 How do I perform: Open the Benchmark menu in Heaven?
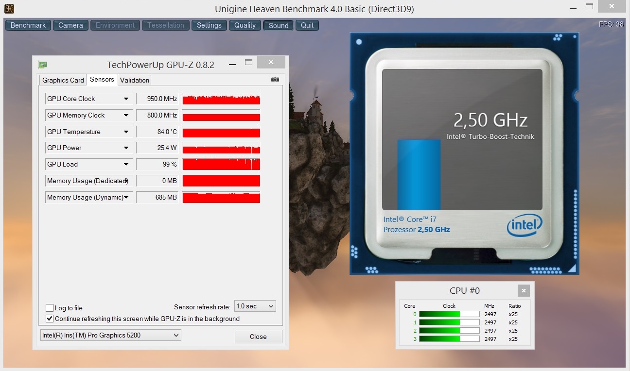pos(28,25)
